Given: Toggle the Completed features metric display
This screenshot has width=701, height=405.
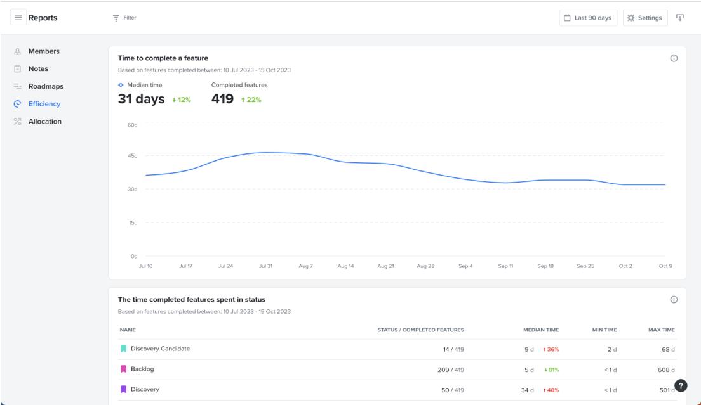Looking at the screenshot, I should click(239, 84).
